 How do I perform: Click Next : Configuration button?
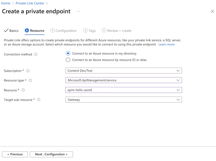point(51,154)
